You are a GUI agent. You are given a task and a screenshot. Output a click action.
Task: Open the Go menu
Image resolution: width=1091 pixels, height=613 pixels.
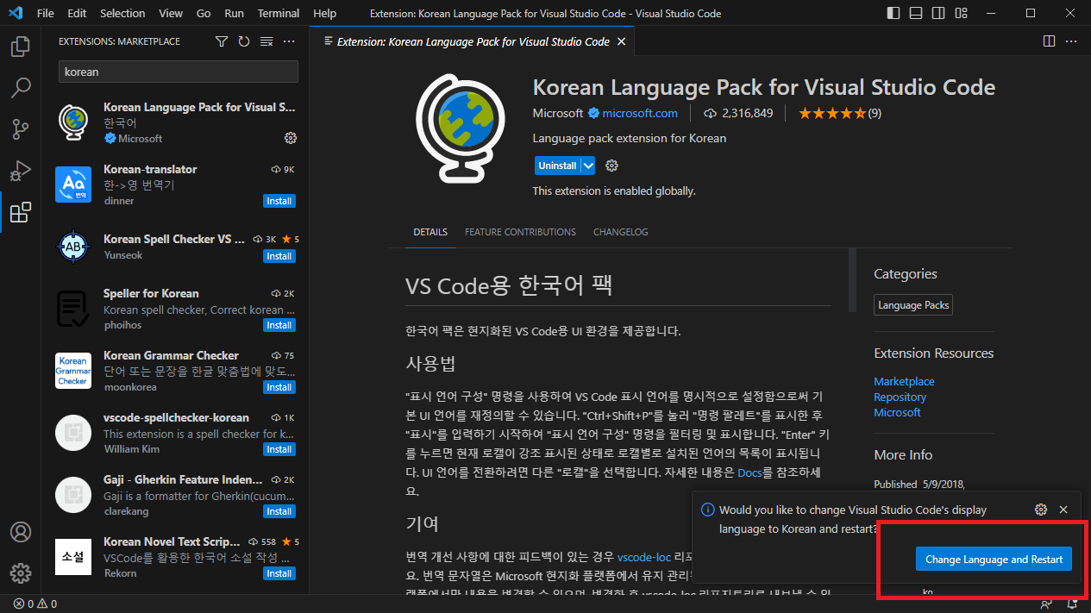coord(204,13)
